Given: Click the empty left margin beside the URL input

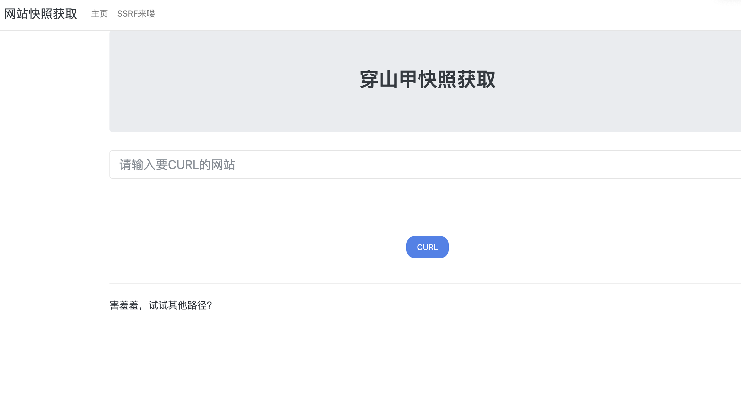Looking at the screenshot, I should pyautogui.click(x=55, y=164).
